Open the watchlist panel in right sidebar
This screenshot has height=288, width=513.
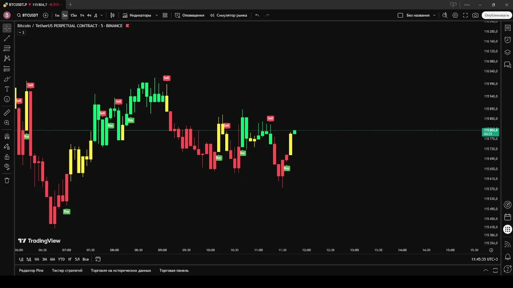click(x=507, y=28)
